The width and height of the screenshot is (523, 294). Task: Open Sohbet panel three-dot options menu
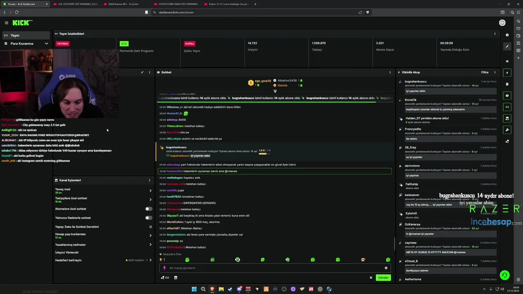390,72
